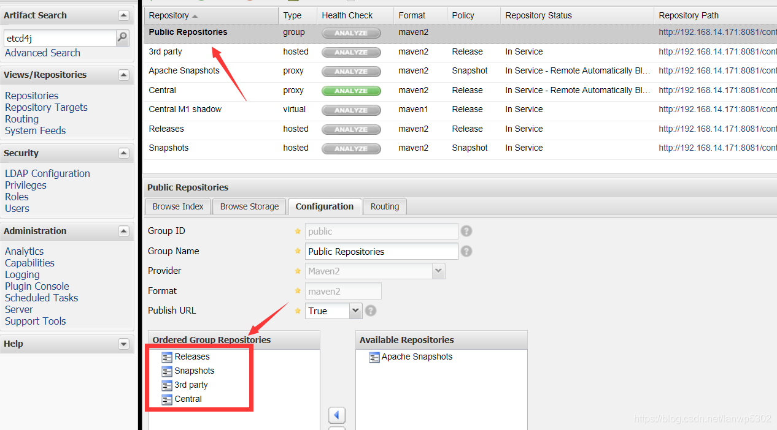777x430 pixels.
Task: Switch to the Browse Storage tab
Action: (x=249, y=206)
